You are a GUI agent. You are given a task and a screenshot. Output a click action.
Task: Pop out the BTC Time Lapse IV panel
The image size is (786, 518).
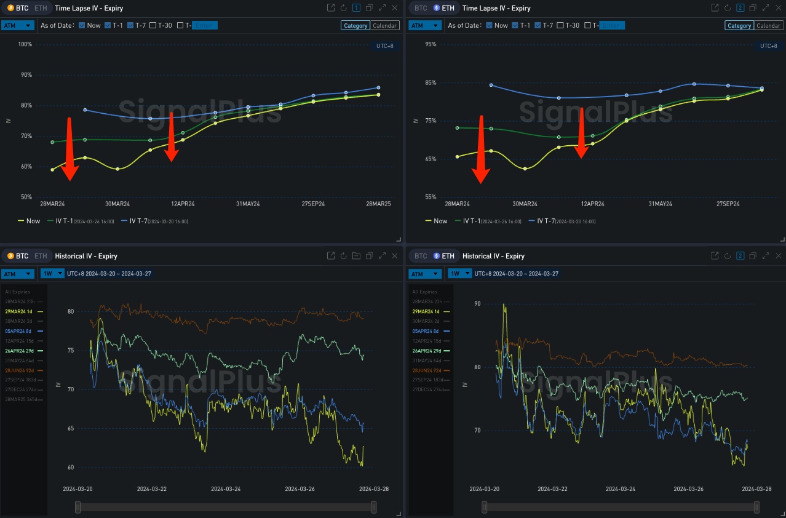(x=331, y=8)
